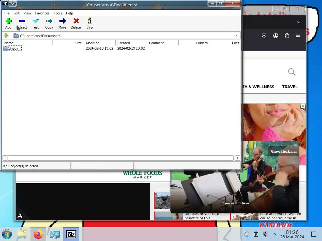Image resolution: width=322 pixels, height=241 pixels.
Task: Sort by Files column header
Action: (225, 43)
